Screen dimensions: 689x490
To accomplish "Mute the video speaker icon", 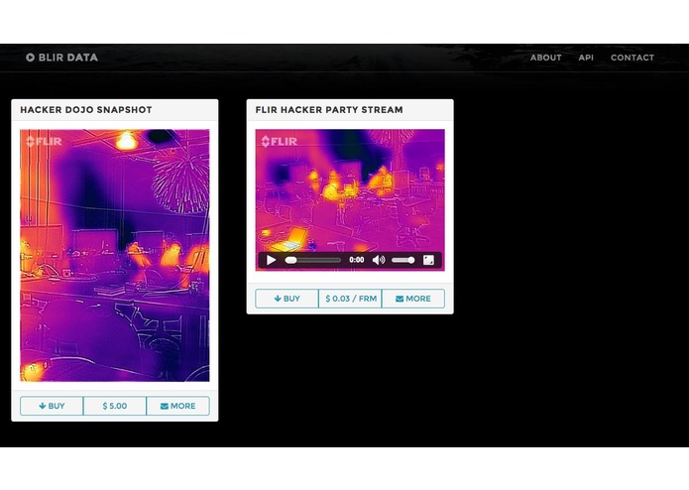I will (x=379, y=260).
